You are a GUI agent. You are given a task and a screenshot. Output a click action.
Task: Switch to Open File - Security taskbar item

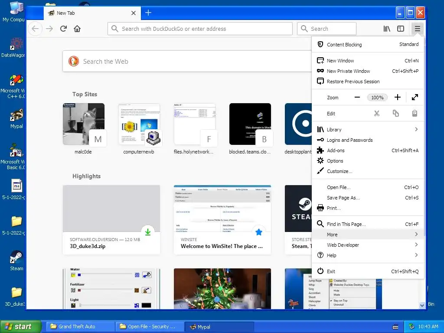[150, 326]
